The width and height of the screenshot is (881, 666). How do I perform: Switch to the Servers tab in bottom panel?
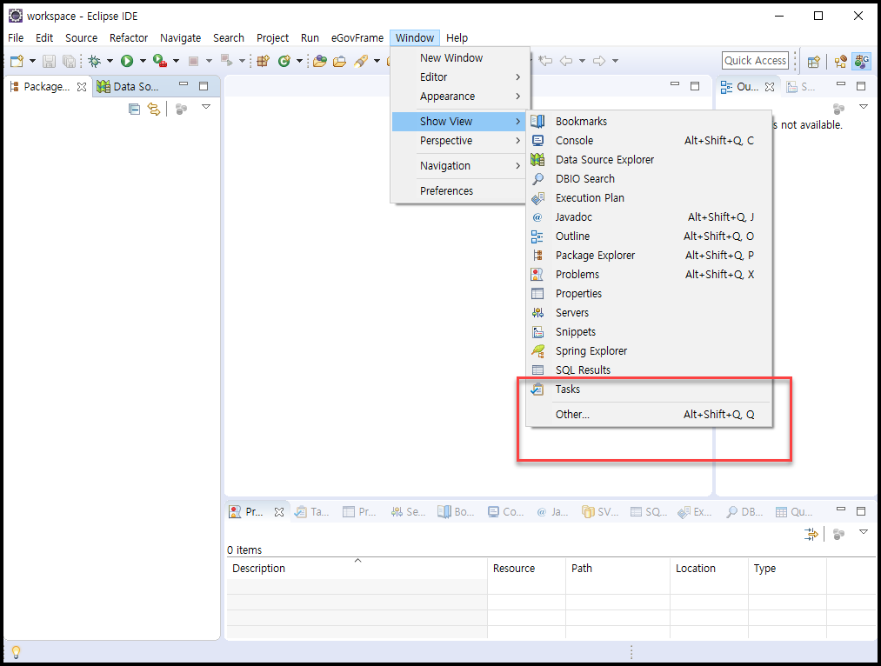tap(409, 511)
